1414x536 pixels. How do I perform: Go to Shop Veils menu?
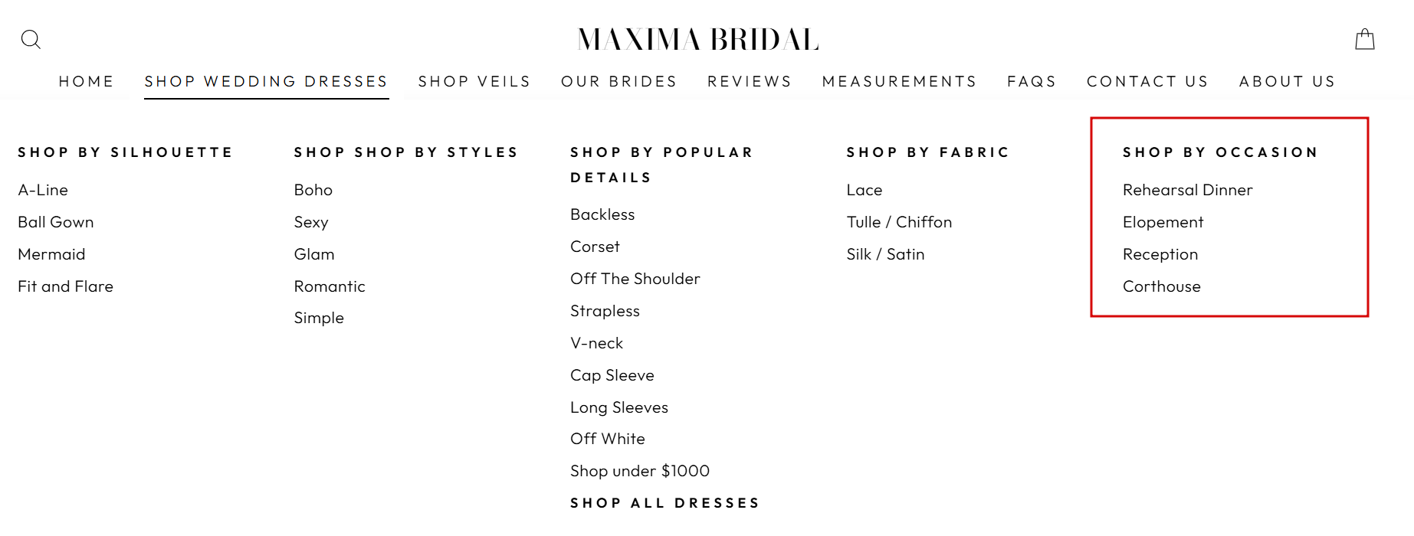click(474, 81)
